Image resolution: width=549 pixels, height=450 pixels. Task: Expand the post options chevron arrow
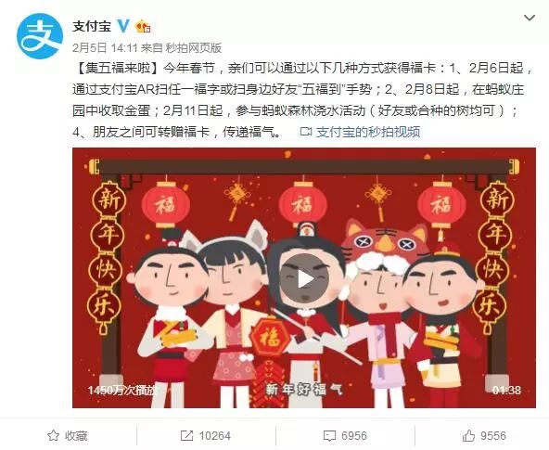[529, 18]
